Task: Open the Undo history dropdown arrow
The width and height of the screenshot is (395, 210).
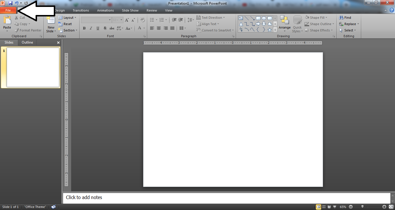Action: pyautogui.click(x=21, y=3)
